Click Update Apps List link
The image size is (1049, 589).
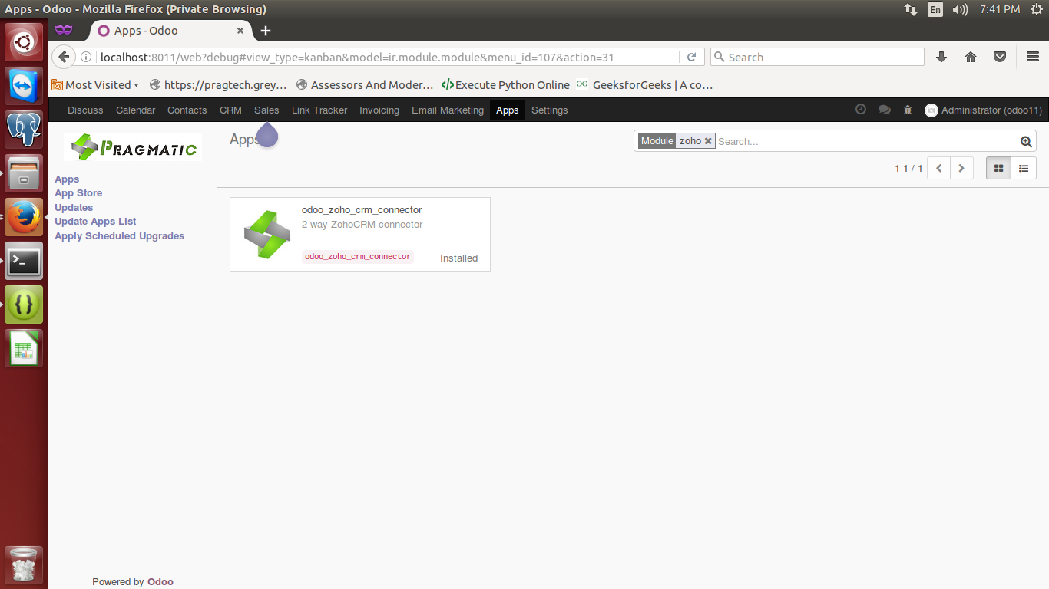click(x=95, y=222)
